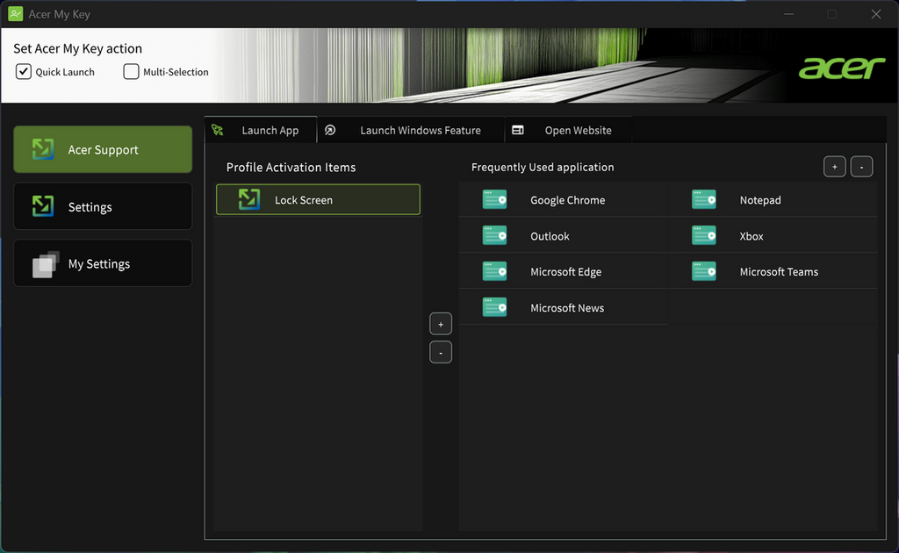Enable the Quick Launch checkbox

[24, 72]
